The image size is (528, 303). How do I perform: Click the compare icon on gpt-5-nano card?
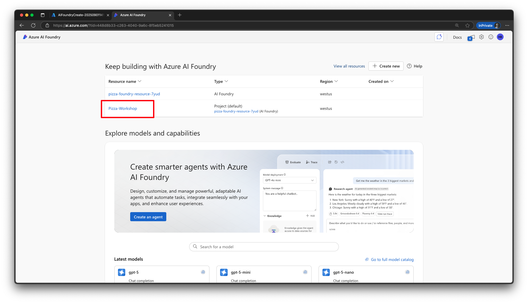click(x=407, y=272)
